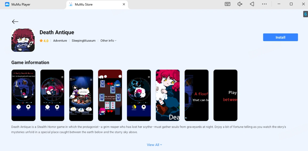The image size is (308, 151).
Task: Open the three-dots more menu
Action: click(264, 4)
